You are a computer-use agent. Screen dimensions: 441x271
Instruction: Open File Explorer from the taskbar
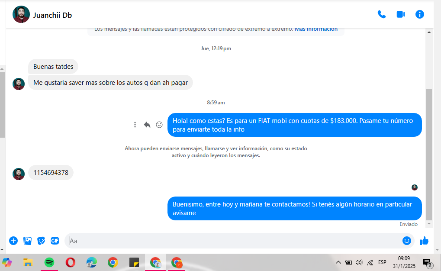click(x=28, y=263)
